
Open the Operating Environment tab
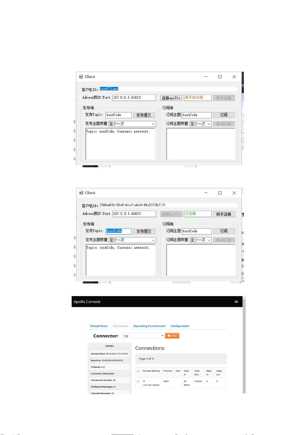click(x=149, y=326)
